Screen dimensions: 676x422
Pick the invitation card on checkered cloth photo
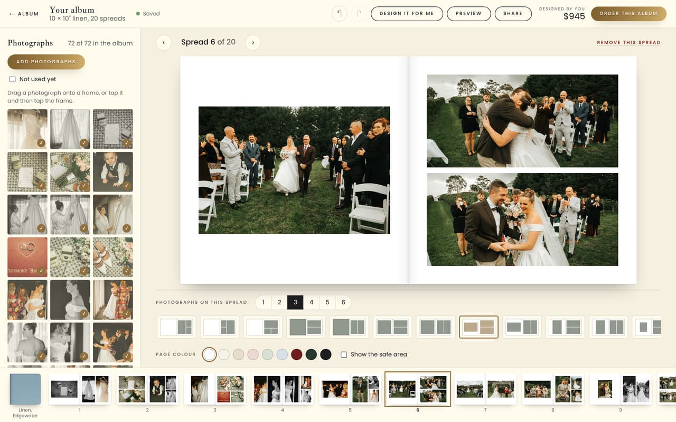[113, 129]
